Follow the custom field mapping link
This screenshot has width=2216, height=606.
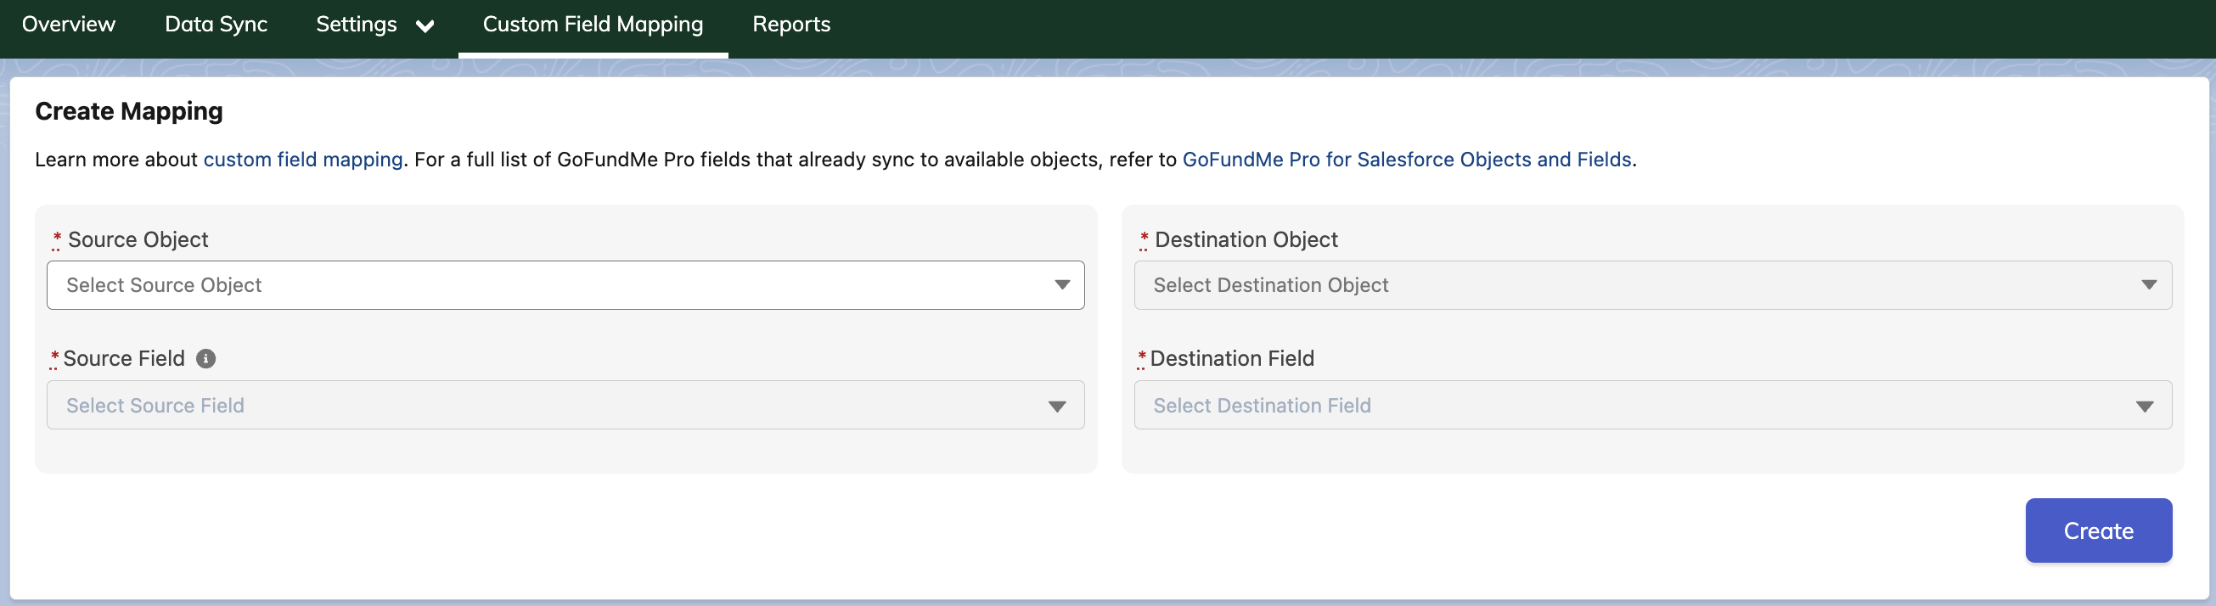tap(303, 159)
